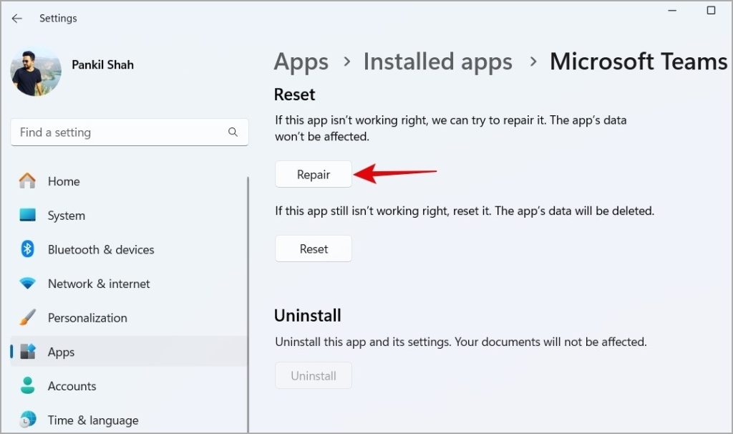Click the Apps sidebar icon
The image size is (733, 434).
27,352
